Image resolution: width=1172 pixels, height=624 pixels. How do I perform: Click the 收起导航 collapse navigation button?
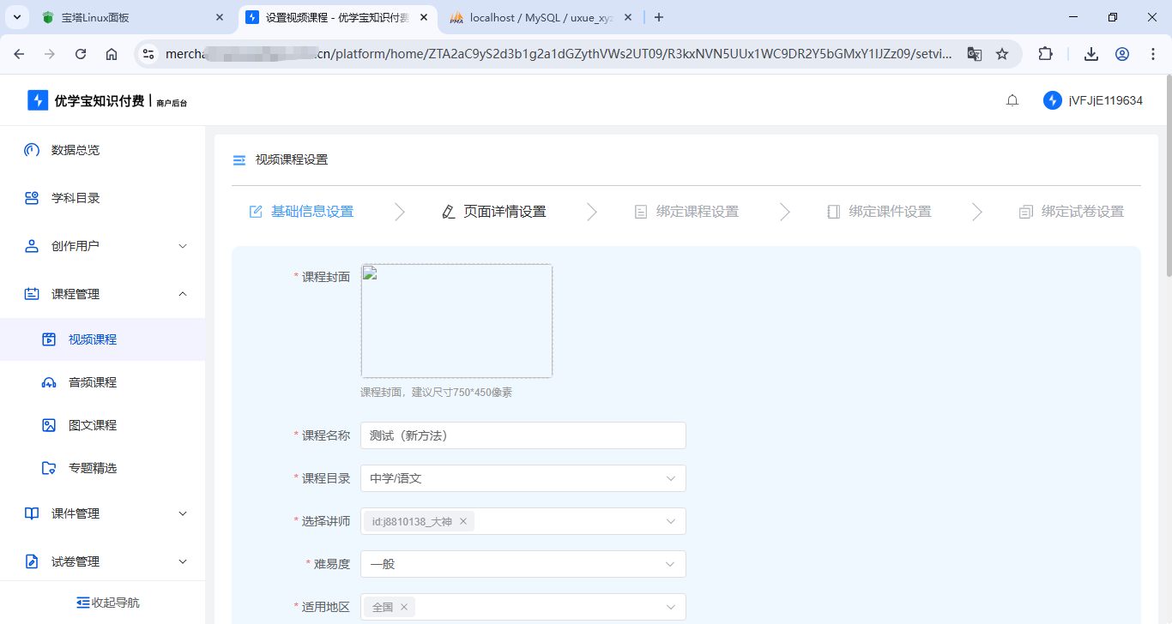107,603
